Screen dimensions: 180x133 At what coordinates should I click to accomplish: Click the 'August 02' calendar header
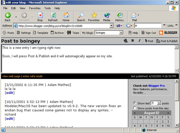[x=152, y=113]
